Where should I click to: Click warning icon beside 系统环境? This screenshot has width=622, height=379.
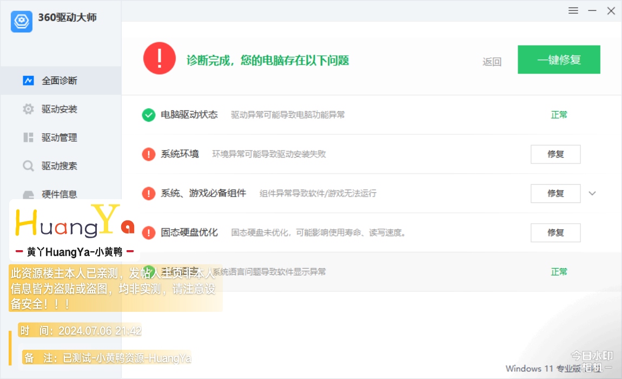point(149,154)
